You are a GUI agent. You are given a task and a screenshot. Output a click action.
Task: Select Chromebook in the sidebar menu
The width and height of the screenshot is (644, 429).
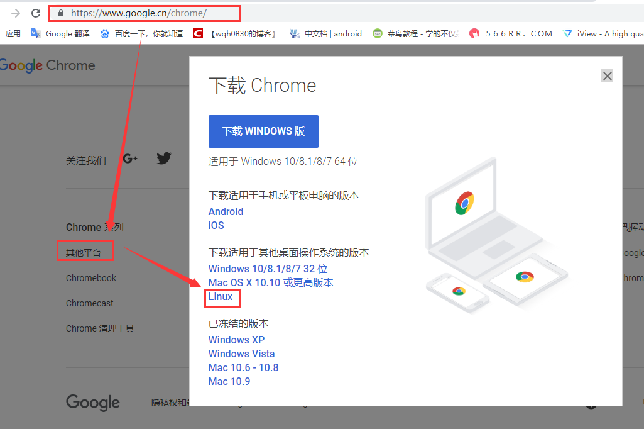[x=90, y=277]
